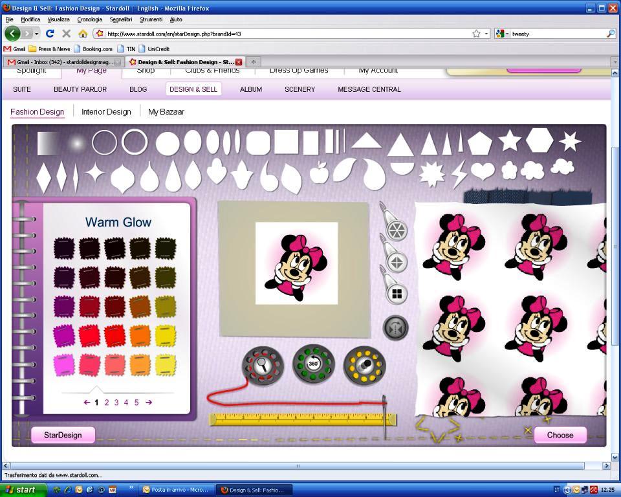Image resolution: width=621 pixels, height=497 pixels.
Task: Pick the bright red swatch in Warm Glow
Action: [115, 336]
